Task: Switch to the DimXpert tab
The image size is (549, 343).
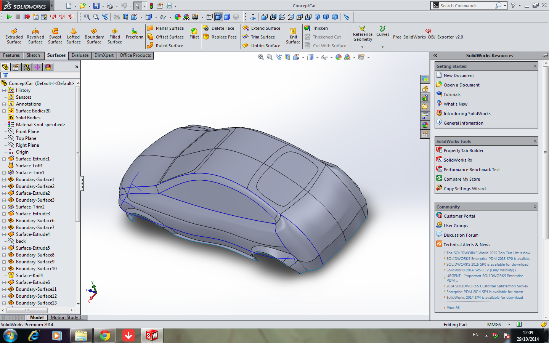Action: [104, 55]
